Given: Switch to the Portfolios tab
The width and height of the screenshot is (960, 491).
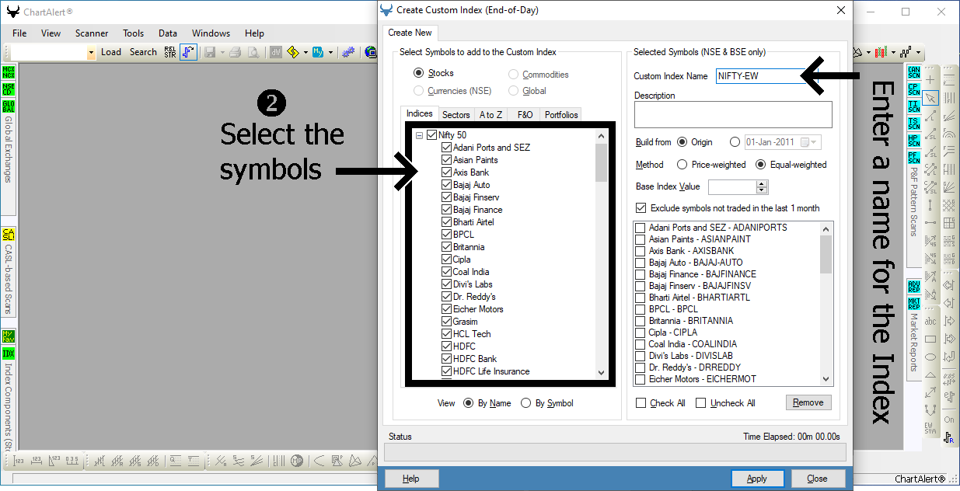Looking at the screenshot, I should point(561,115).
